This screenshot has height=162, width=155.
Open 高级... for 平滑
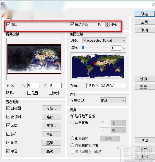tap(51, 151)
